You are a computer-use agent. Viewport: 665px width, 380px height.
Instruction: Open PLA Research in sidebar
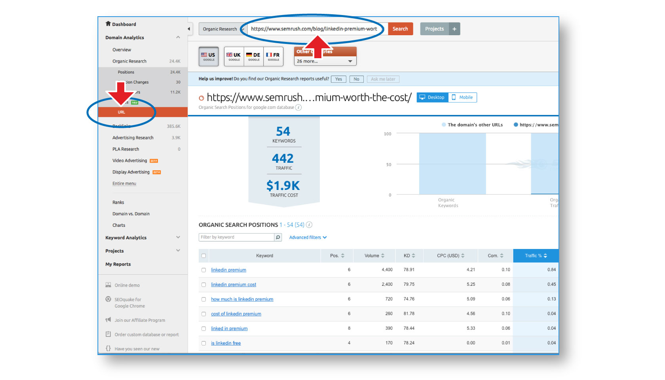[126, 149]
